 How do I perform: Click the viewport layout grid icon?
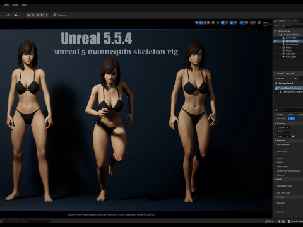click(265, 24)
